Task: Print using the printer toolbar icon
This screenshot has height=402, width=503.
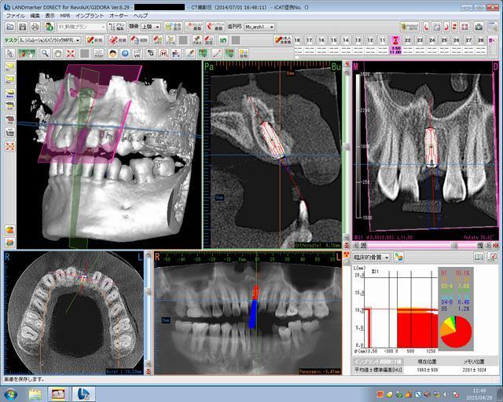Action: [35, 27]
